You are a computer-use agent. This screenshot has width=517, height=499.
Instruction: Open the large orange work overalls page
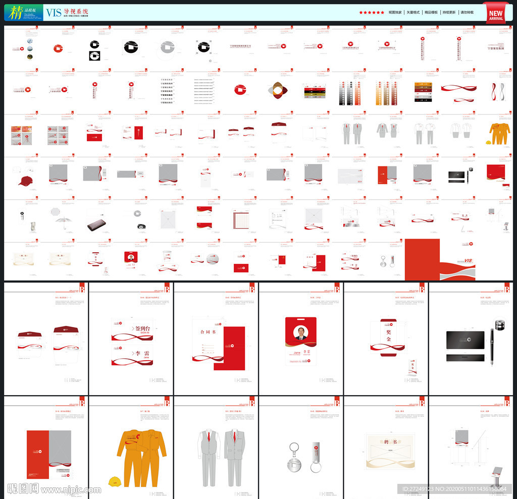coord(131,448)
